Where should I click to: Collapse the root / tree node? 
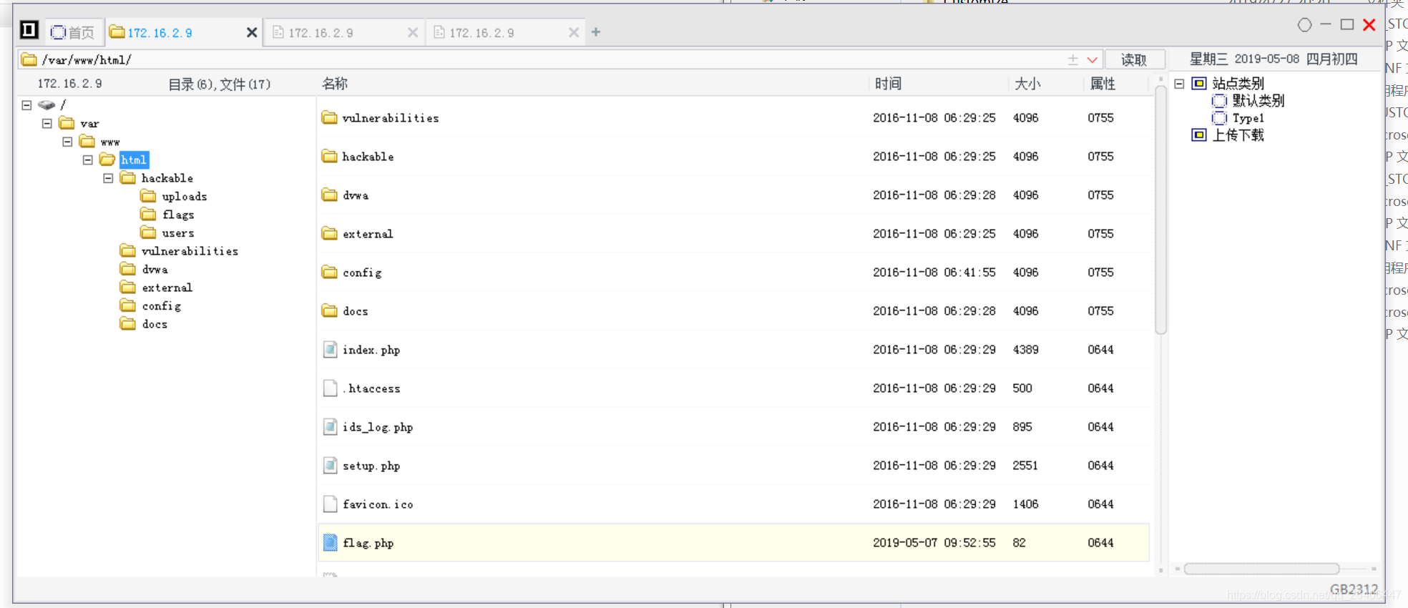[x=26, y=105]
